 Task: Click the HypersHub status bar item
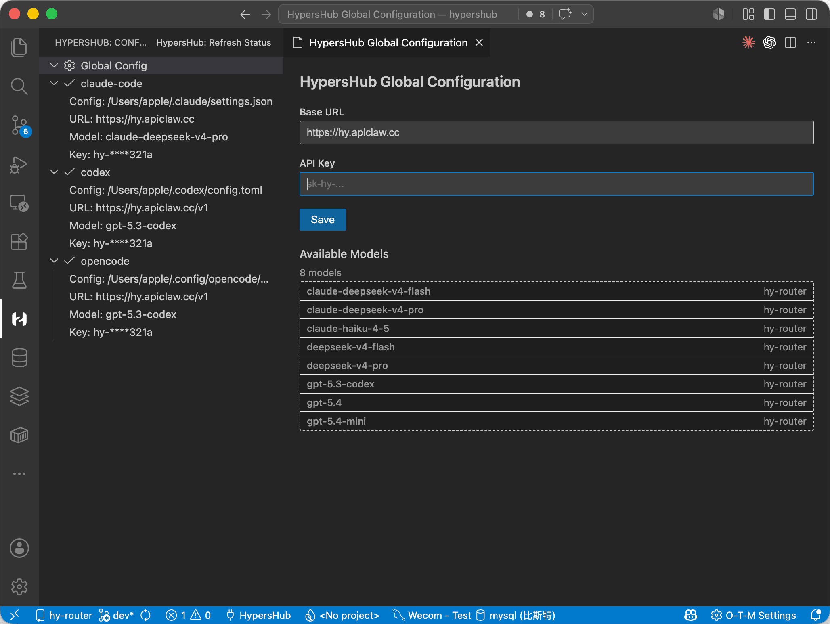pyautogui.click(x=258, y=615)
